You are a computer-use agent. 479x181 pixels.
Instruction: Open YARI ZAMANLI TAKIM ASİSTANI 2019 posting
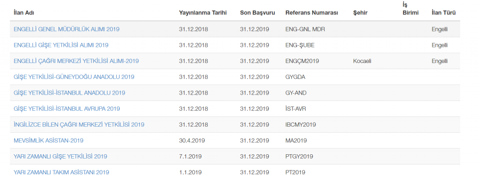[x=61, y=172]
